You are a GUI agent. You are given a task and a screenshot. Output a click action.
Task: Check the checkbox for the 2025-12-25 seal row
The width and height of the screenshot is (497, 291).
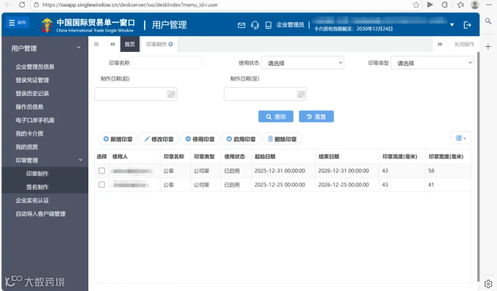coord(102,185)
